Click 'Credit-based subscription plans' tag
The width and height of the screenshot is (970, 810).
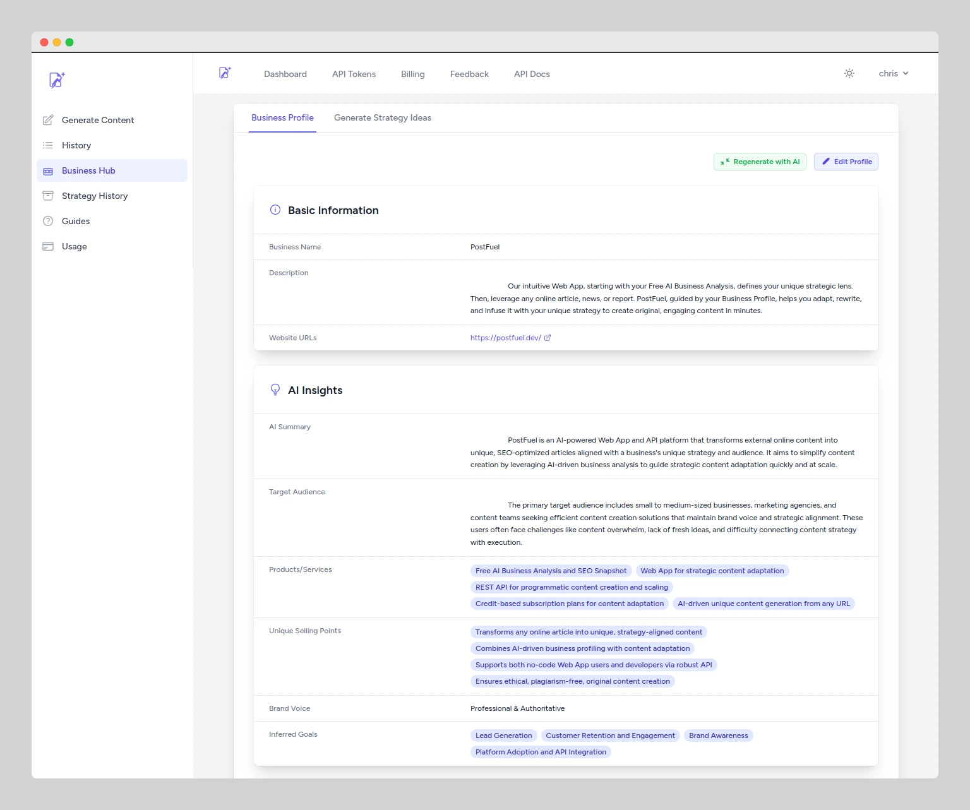coord(570,604)
